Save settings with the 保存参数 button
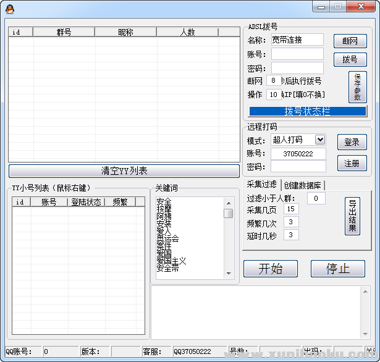 [357, 86]
